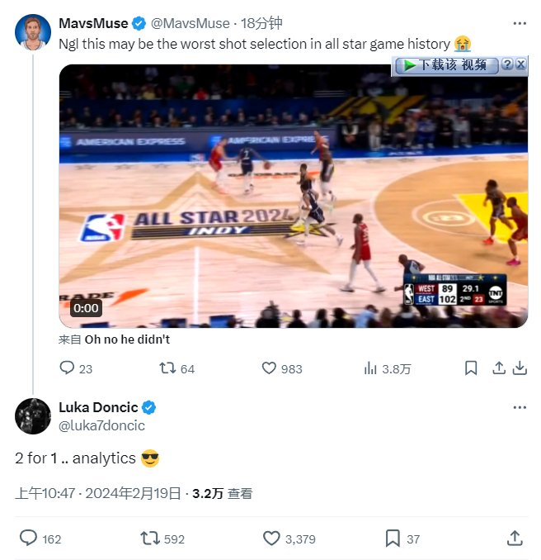Close the video download overlay bar
Screen dimensions: 541x560
pyautogui.click(x=520, y=64)
